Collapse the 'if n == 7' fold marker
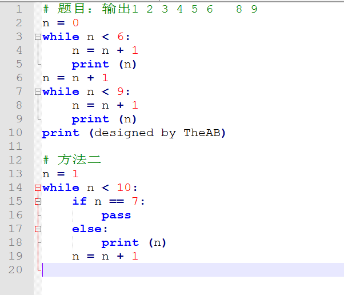Image resolution: width=344 pixels, height=295 pixels. pos(38,201)
